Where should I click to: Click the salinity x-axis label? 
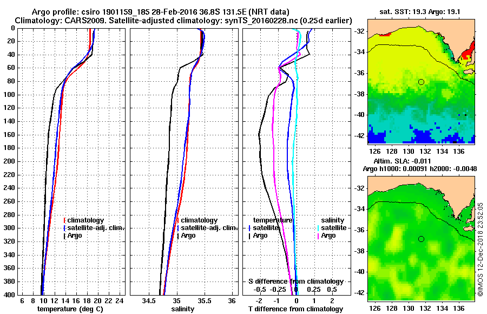(183, 309)
